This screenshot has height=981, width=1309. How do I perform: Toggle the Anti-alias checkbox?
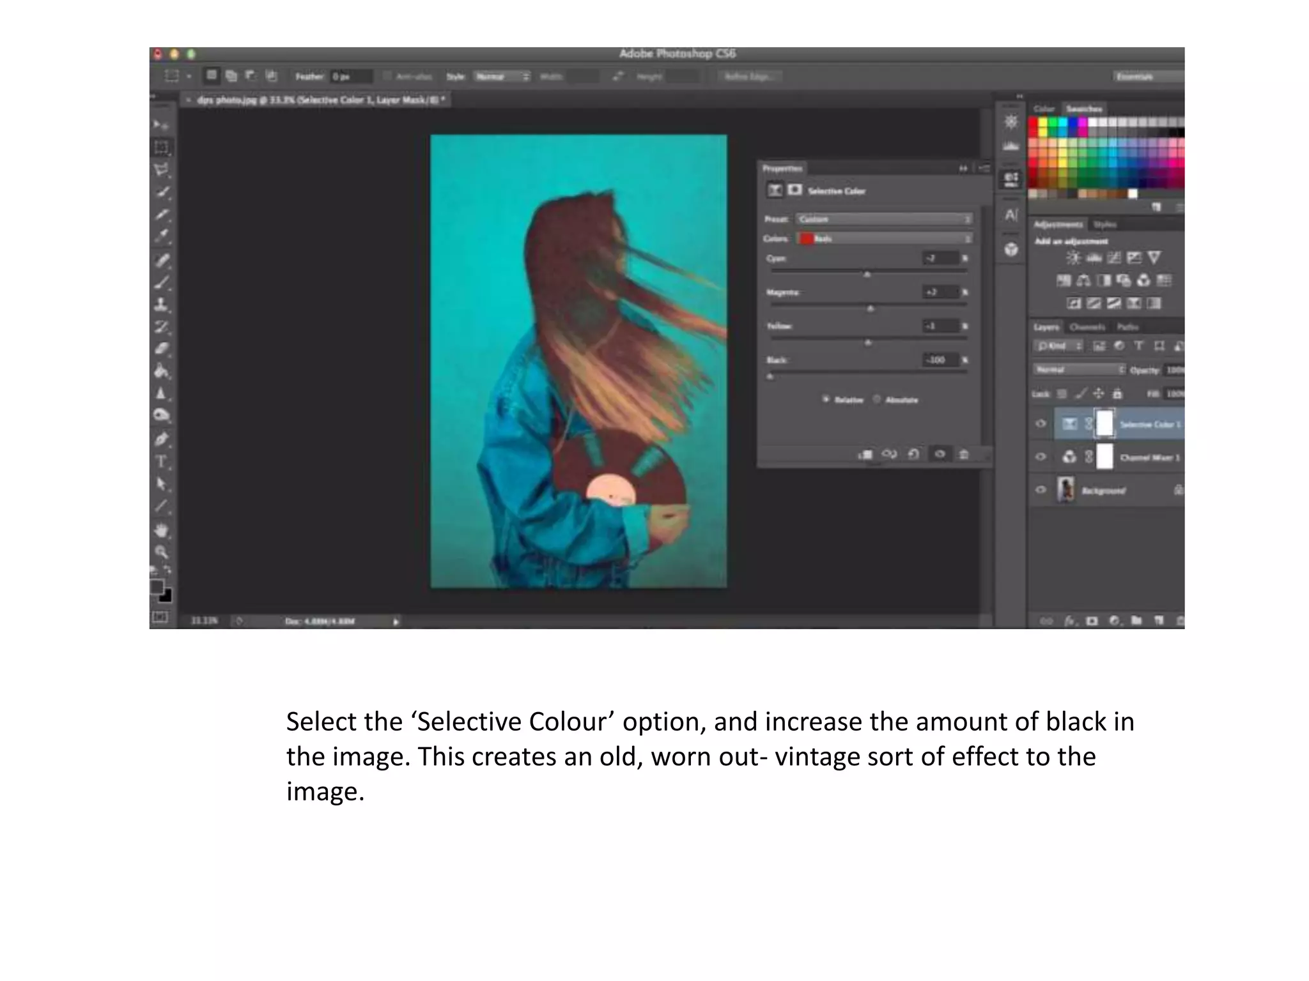pyautogui.click(x=387, y=76)
